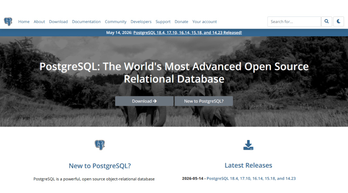Viewport: 348px width, 193px height.
Task: Focus the Search for... input field
Action: 294,22
